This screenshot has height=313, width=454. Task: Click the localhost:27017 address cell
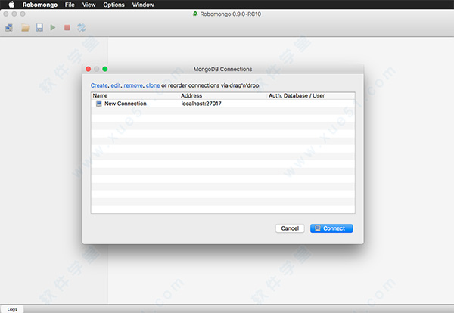201,104
